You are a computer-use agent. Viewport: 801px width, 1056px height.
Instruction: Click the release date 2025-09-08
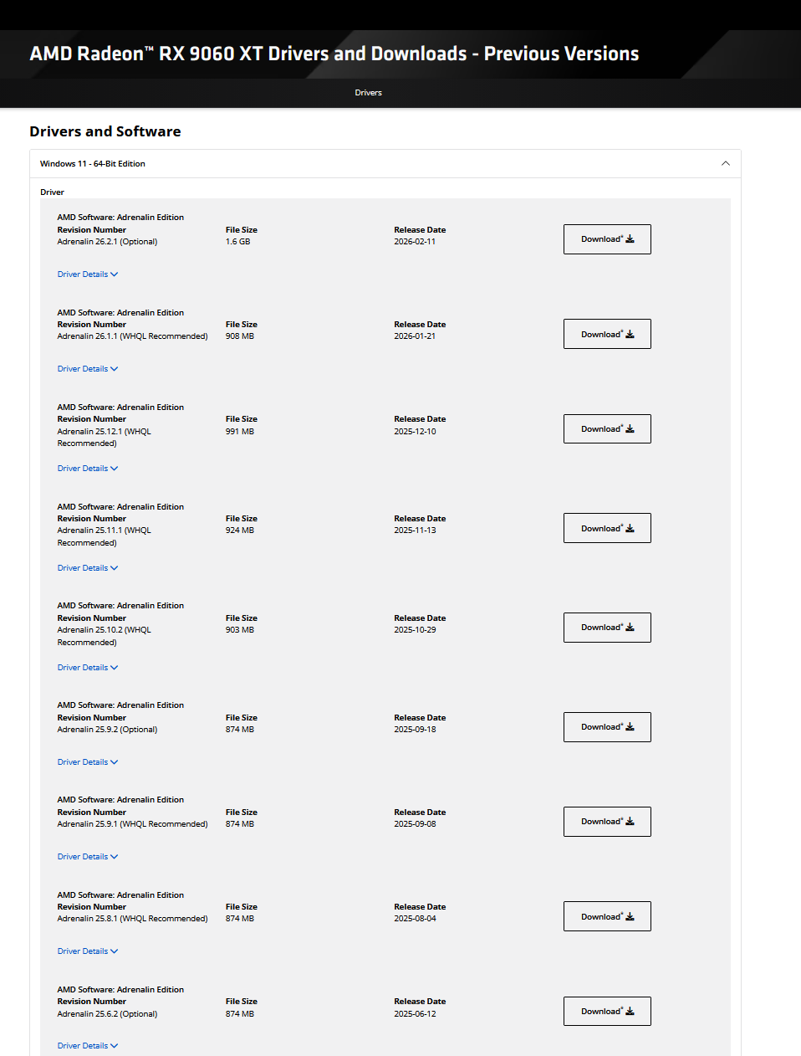pyautogui.click(x=415, y=824)
